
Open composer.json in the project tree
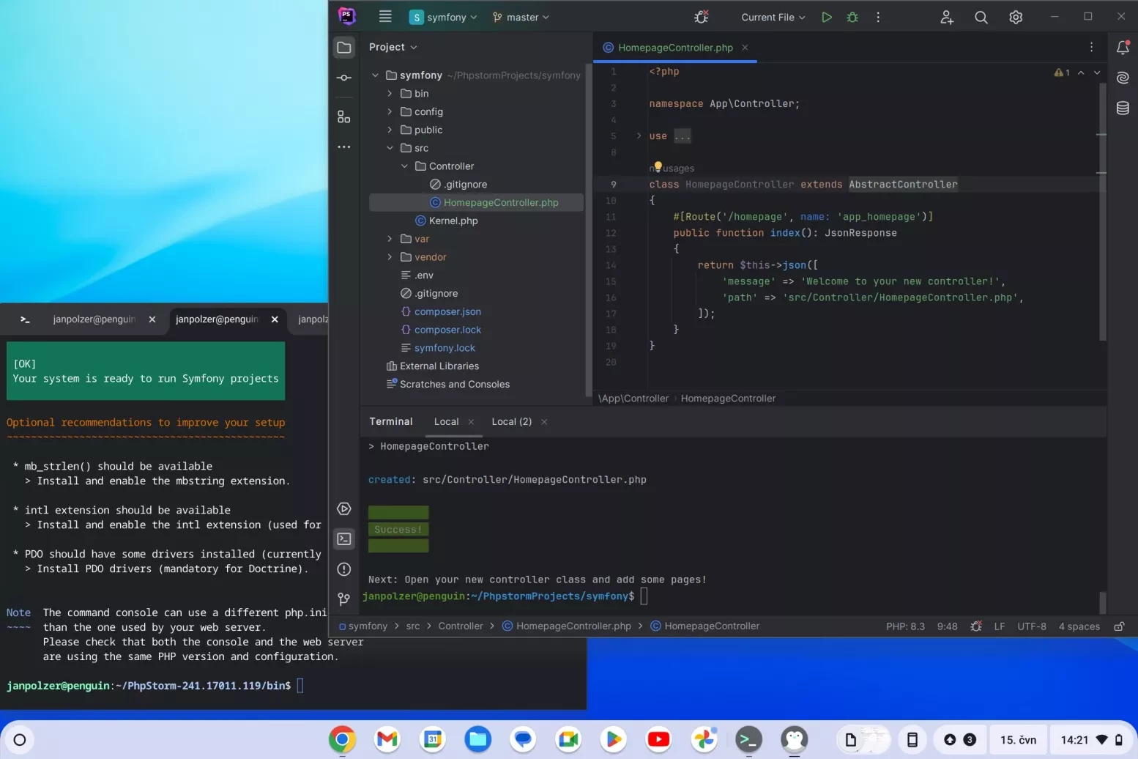[447, 312]
